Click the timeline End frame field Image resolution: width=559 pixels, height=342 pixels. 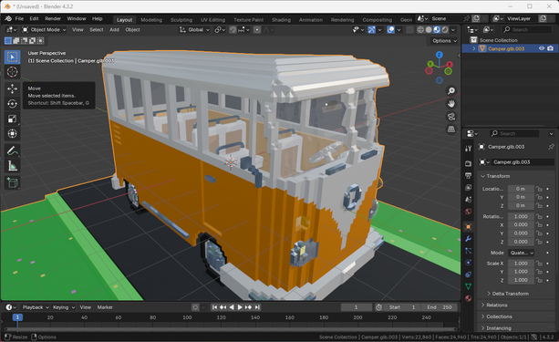pos(439,307)
